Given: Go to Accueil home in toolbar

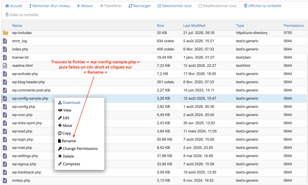Looking at the screenshot, I should [x=14, y=6].
